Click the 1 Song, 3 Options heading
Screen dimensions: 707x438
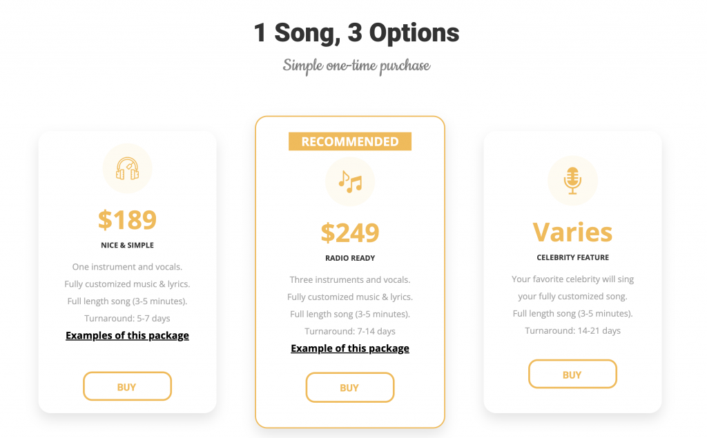[356, 33]
